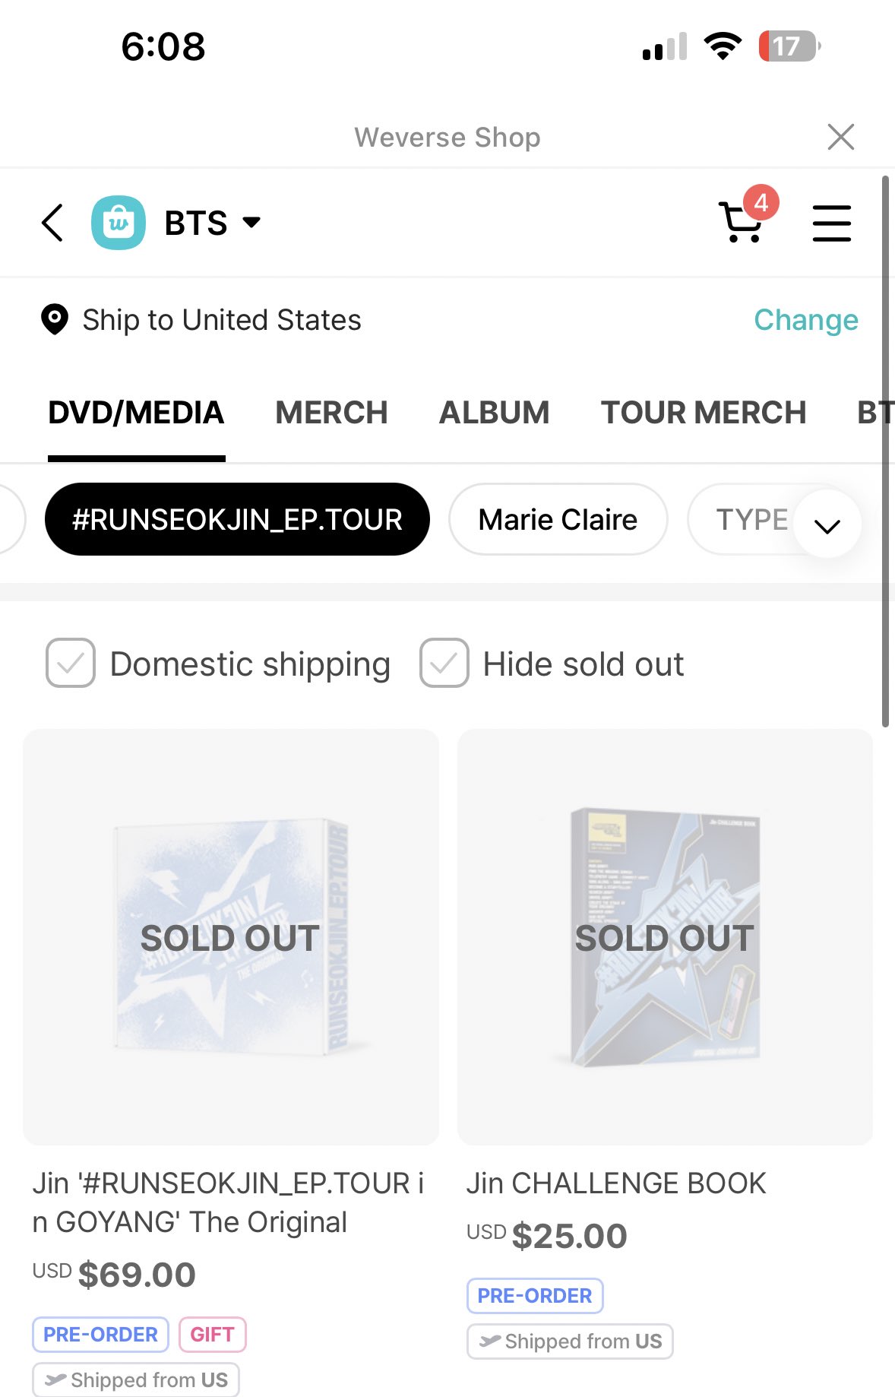The height and width of the screenshot is (1397, 895).
Task: Tap the Weverse Shop bag logo
Action: (119, 223)
